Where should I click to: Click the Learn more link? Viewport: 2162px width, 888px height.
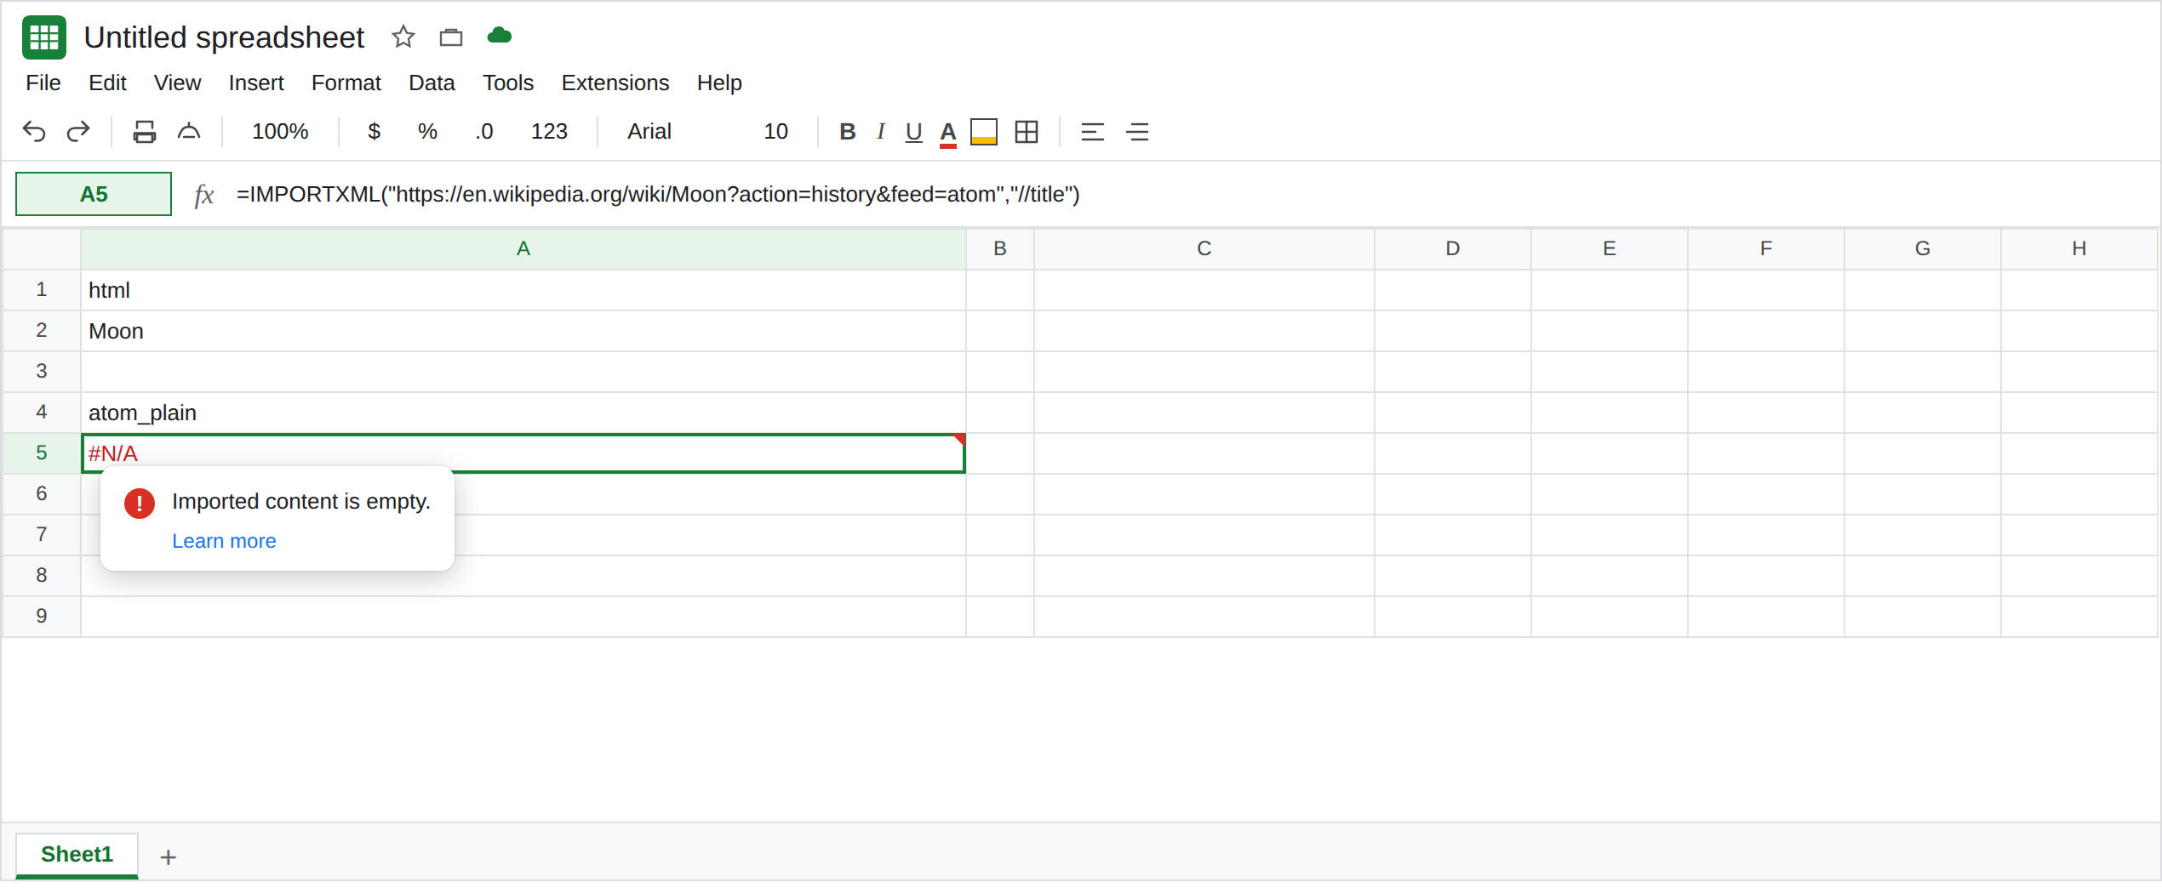(x=224, y=541)
